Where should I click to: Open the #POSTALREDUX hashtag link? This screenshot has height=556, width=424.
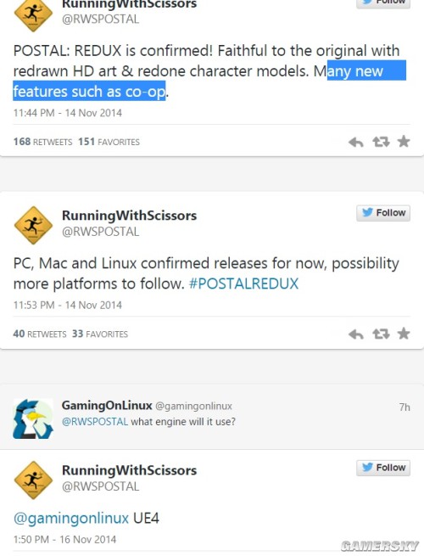[x=243, y=284]
